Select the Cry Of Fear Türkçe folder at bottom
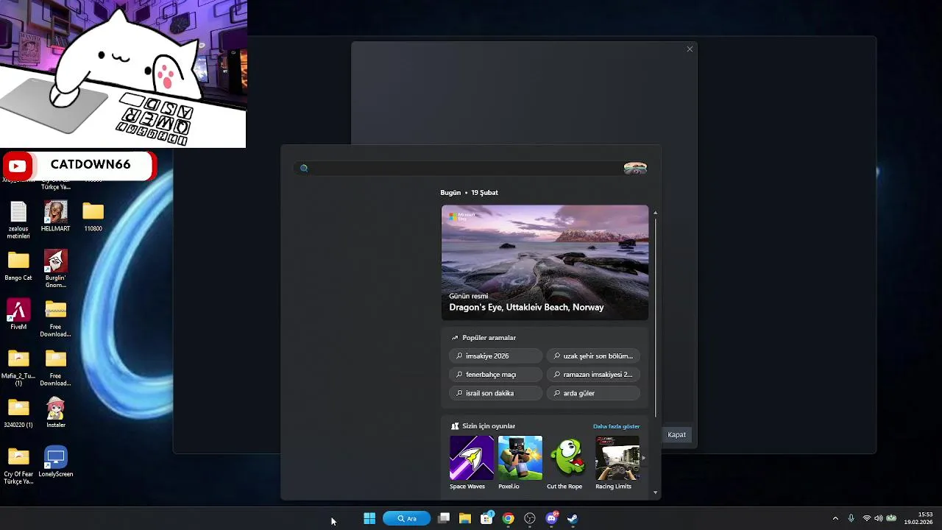 tap(18, 466)
